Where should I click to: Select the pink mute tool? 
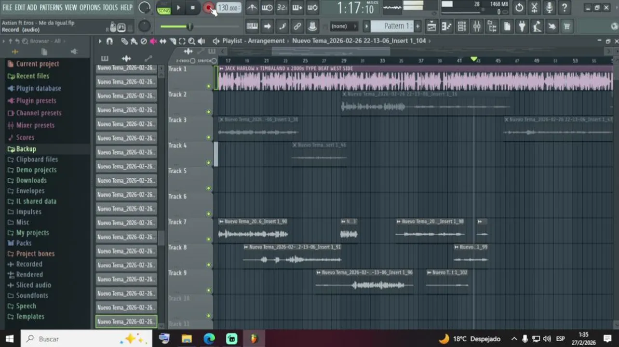[x=153, y=41]
